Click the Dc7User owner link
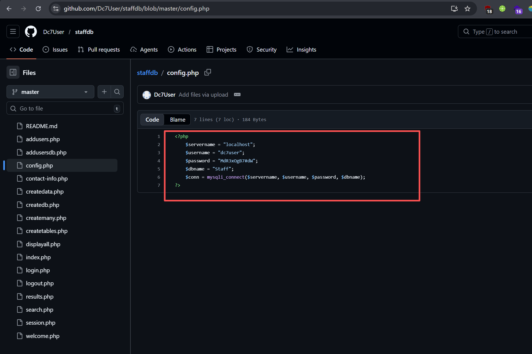 [x=54, y=32]
